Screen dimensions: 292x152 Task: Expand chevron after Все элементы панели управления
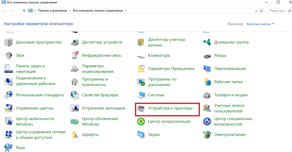(x=126, y=11)
